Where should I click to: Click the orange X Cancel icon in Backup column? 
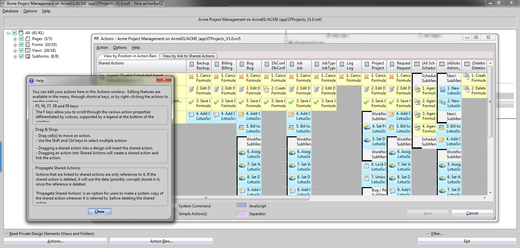click(x=191, y=76)
